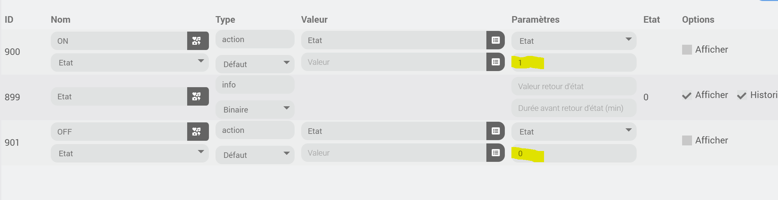The height and width of the screenshot is (200, 778).
Task: Click the Valeur retour d'état field
Action: coord(573,86)
